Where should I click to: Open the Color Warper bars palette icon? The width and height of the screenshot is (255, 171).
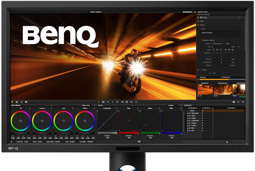tap(103, 102)
